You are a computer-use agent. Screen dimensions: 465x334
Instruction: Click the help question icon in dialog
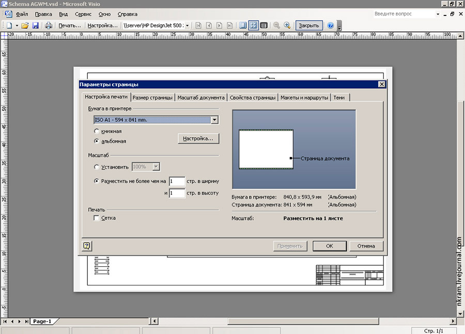click(87, 246)
